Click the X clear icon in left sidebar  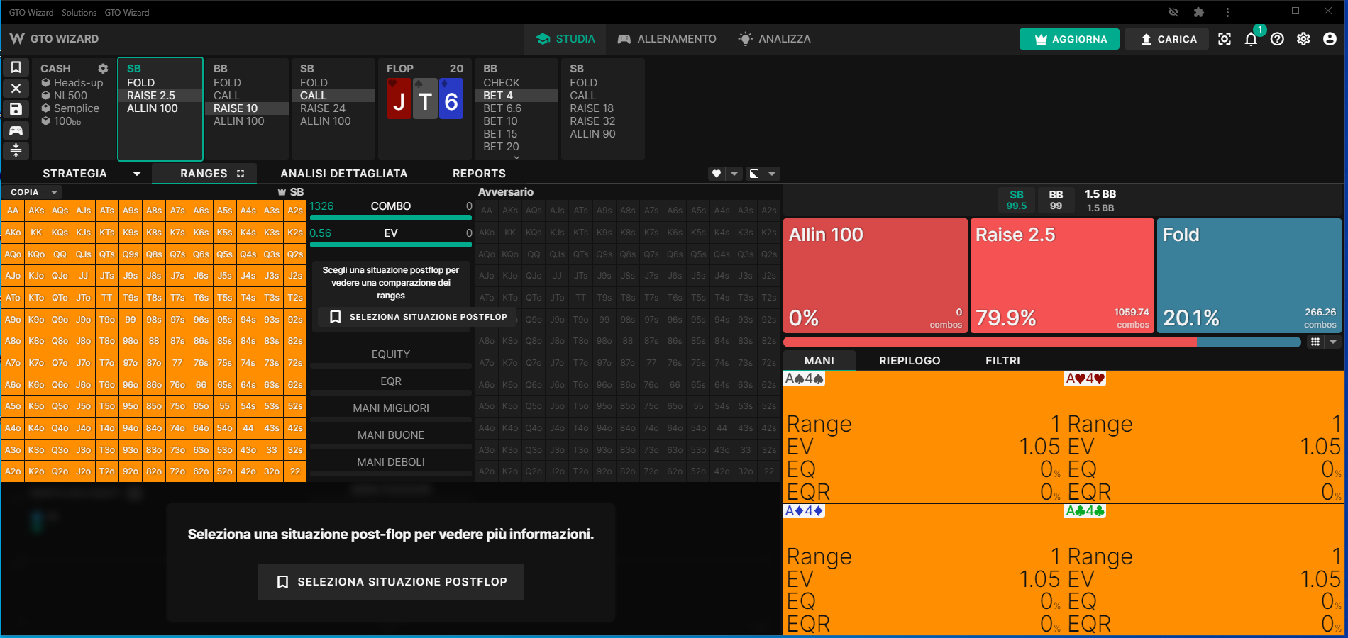point(16,89)
